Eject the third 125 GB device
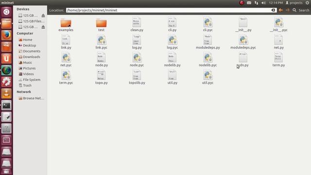311x175 pixels. pos(43,27)
